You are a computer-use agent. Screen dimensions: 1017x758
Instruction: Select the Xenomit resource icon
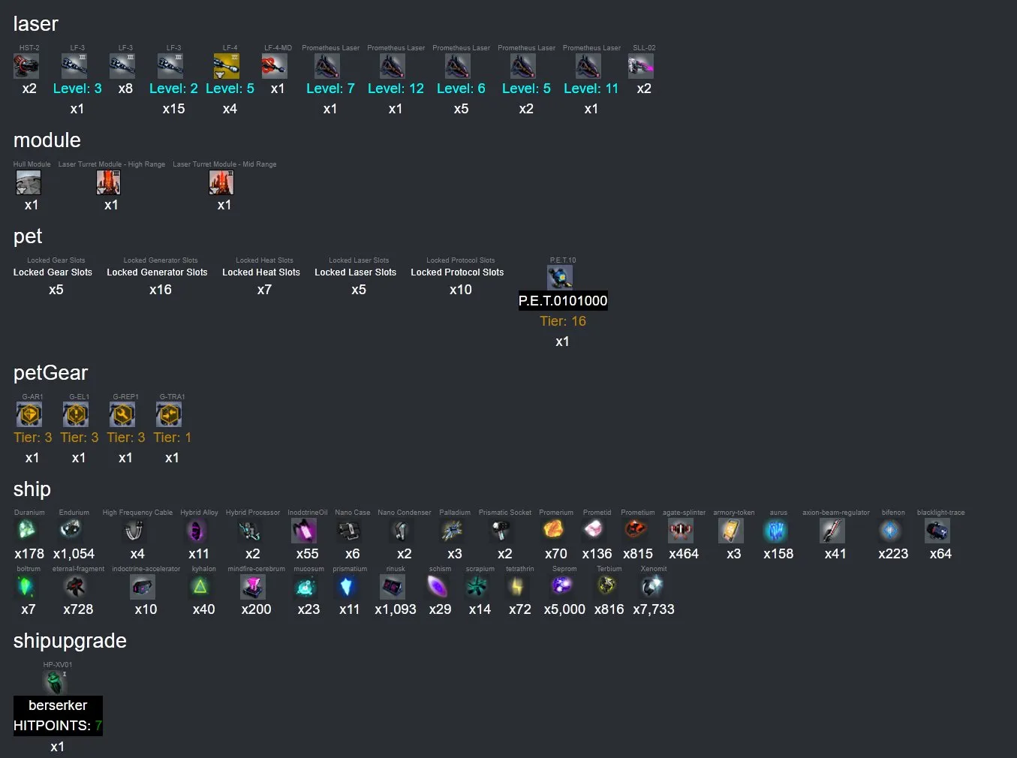651,587
